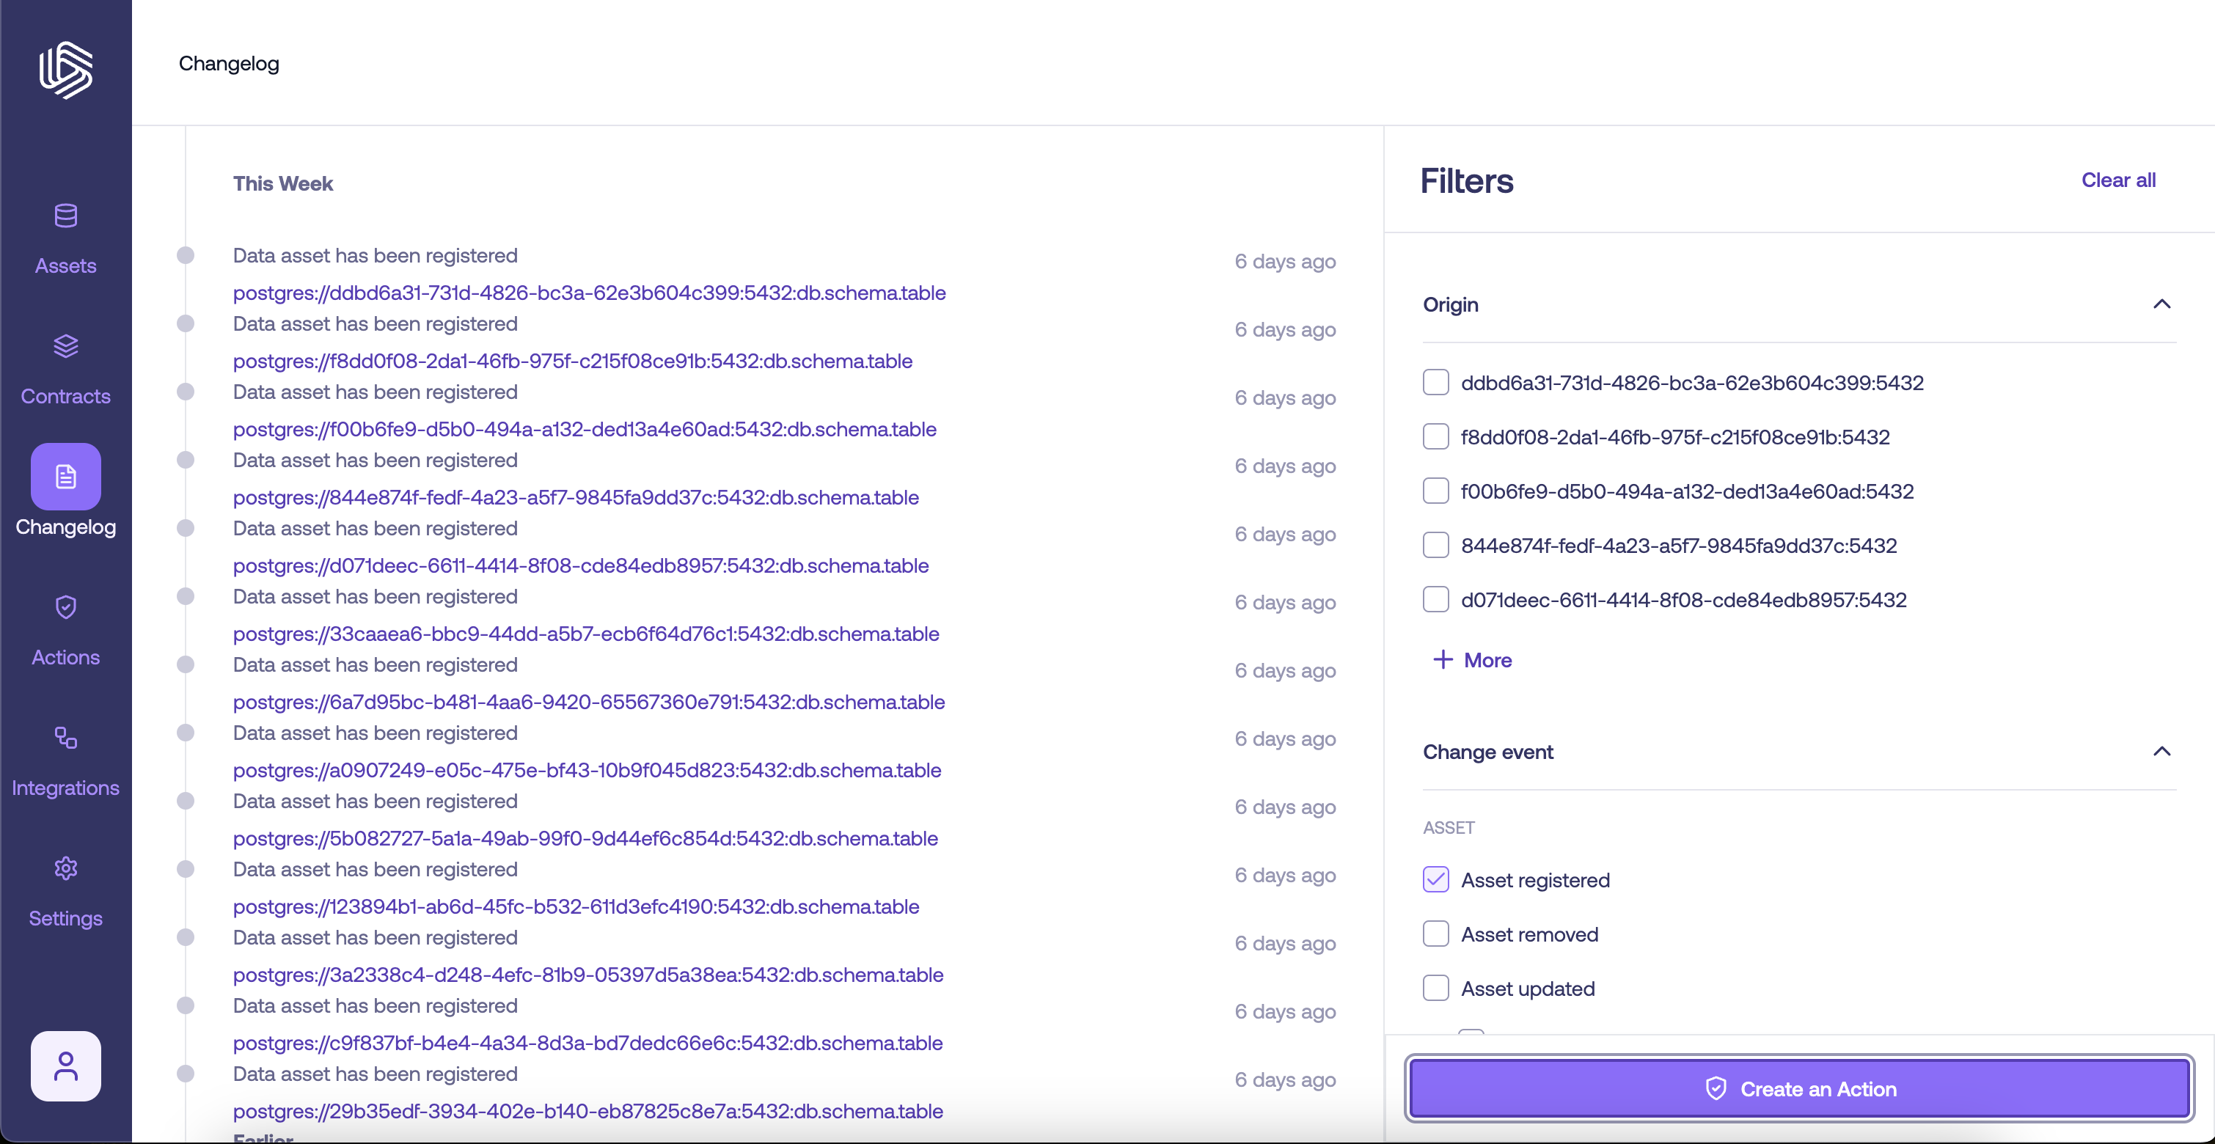The width and height of the screenshot is (2215, 1144).
Task: Open the Settings gear icon
Action: pos(65,868)
